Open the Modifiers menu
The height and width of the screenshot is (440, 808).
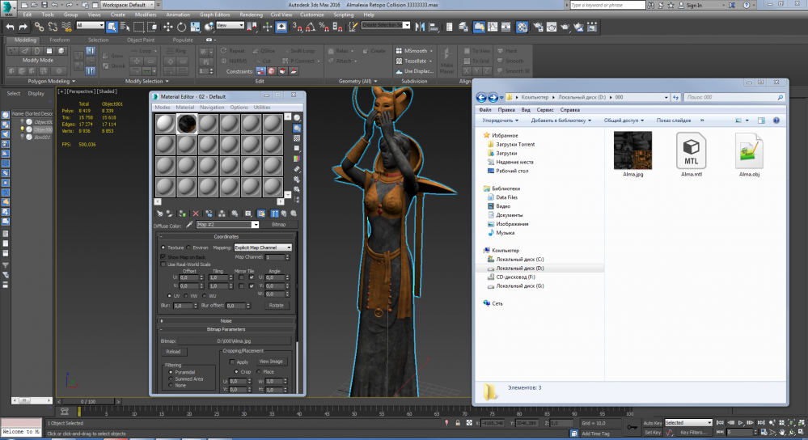146,15
